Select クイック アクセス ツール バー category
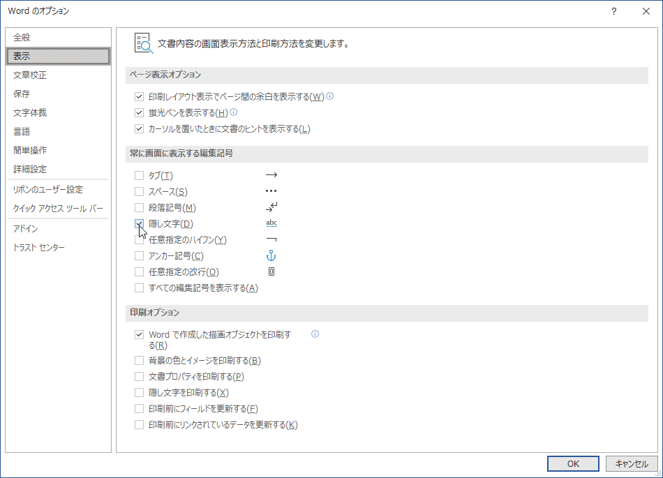Screen dimensions: 663x478 [59, 209]
